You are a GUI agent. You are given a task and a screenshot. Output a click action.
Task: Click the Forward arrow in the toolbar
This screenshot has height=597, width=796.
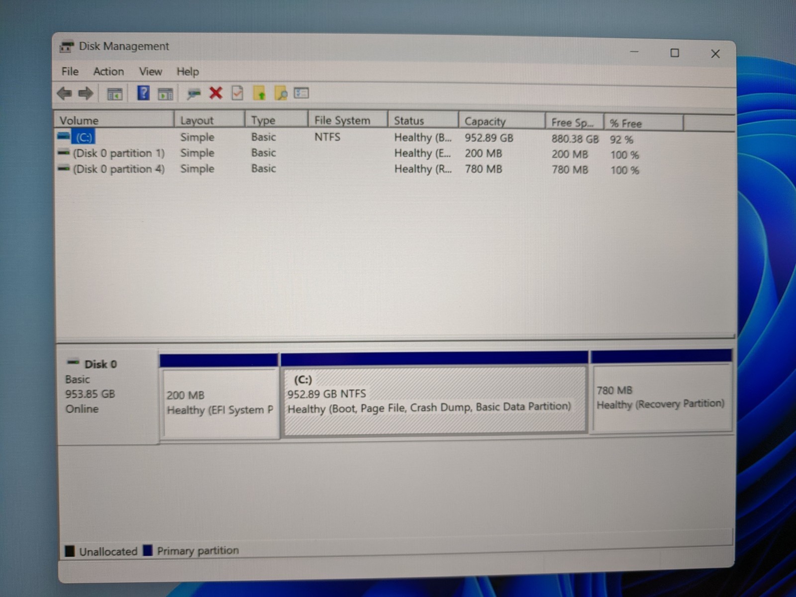pyautogui.click(x=86, y=93)
